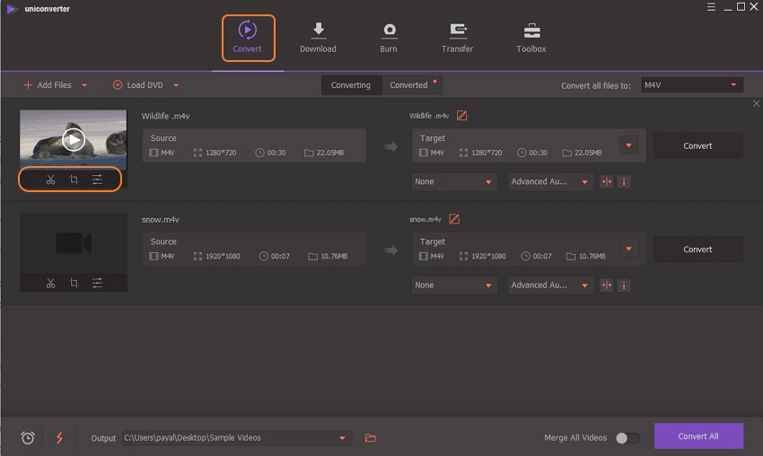
Task: Play the Wildlife video thumbnail
Action: 74,139
